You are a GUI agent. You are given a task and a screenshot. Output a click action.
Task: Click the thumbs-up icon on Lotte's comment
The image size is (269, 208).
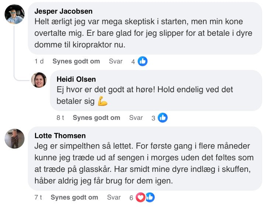point(149,197)
